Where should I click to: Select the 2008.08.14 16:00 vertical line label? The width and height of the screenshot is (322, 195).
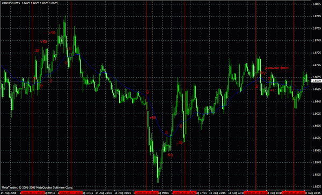pos(71,193)
